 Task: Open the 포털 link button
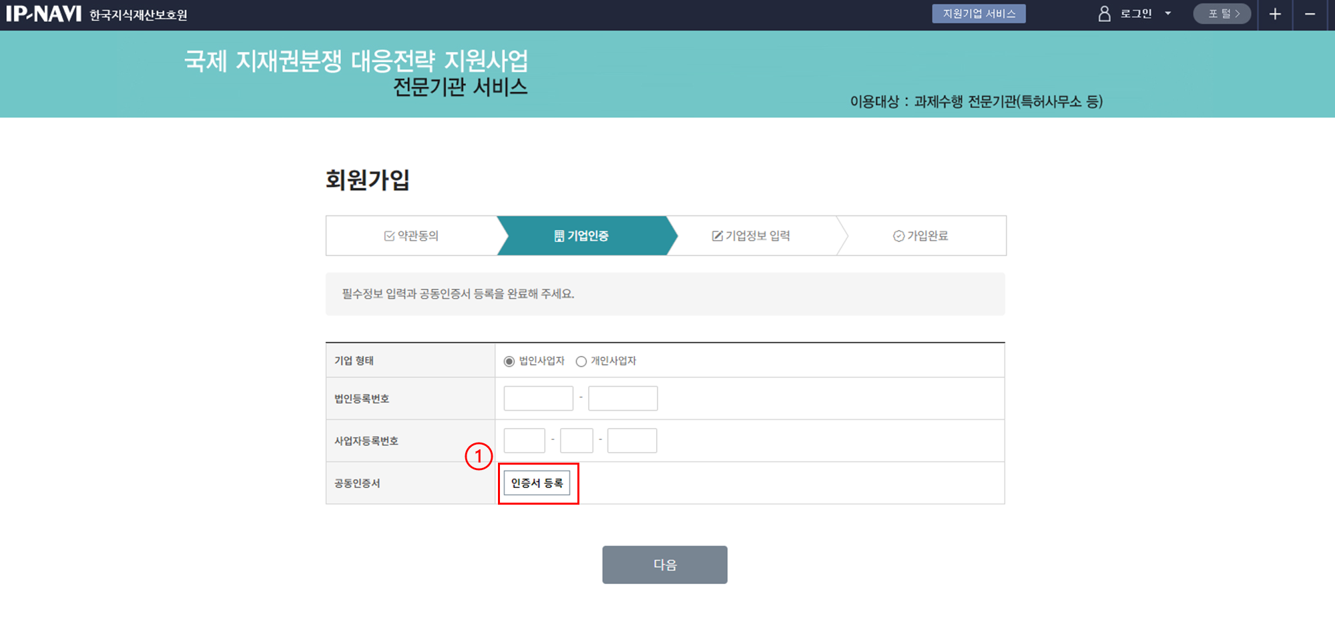1222,14
